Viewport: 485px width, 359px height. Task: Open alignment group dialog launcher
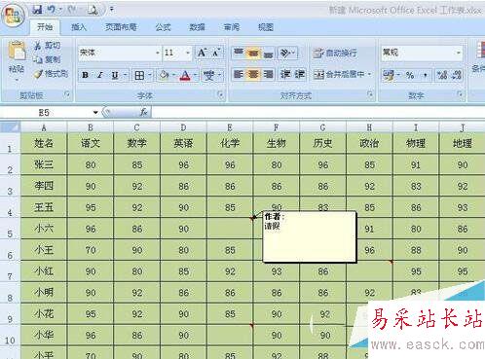[x=370, y=94]
